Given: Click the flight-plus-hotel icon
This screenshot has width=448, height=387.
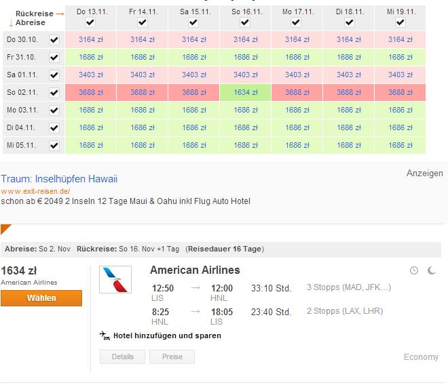Looking at the screenshot, I should [x=105, y=335].
